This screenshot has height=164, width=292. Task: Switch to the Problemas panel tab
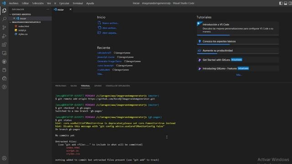point(61,86)
